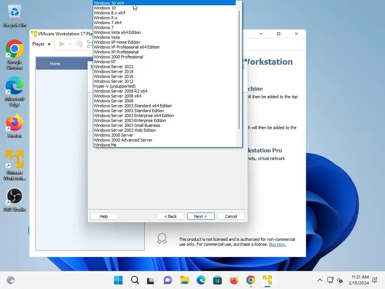Select Windows Server 2003 Standard Edition
The height and width of the screenshot is (289, 385).
tap(164, 111)
